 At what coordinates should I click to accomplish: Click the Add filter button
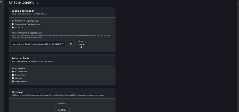(x=62, y=110)
